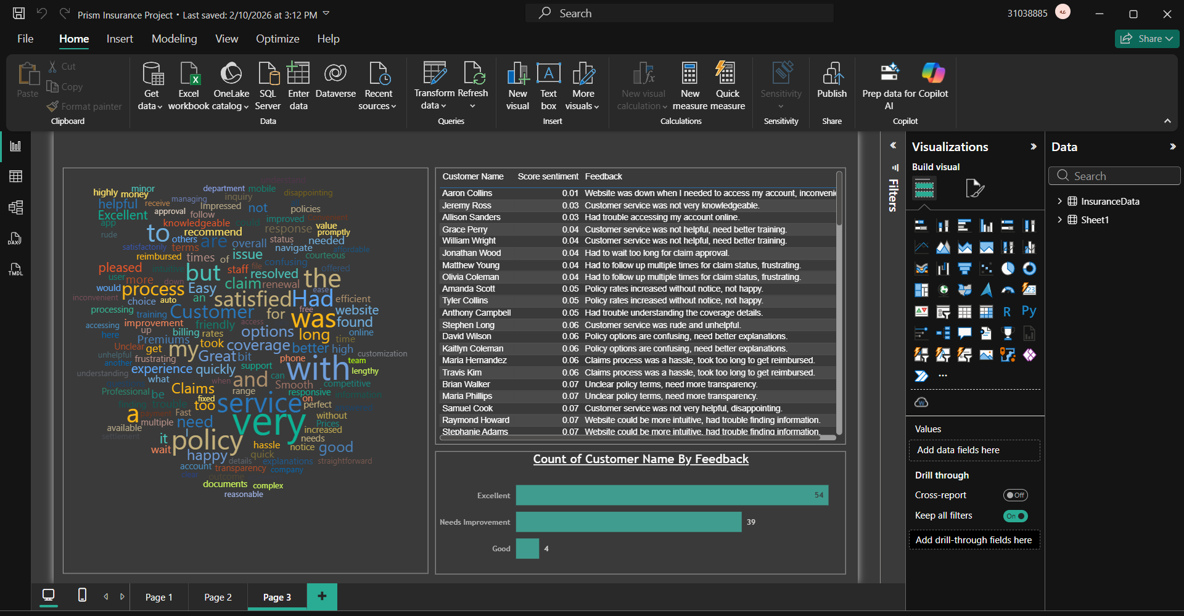
Task: Switch to the Page 2 tab
Action: click(x=218, y=597)
